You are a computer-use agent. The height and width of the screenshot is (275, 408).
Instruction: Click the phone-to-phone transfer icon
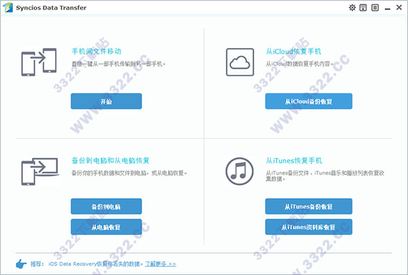[39, 62]
